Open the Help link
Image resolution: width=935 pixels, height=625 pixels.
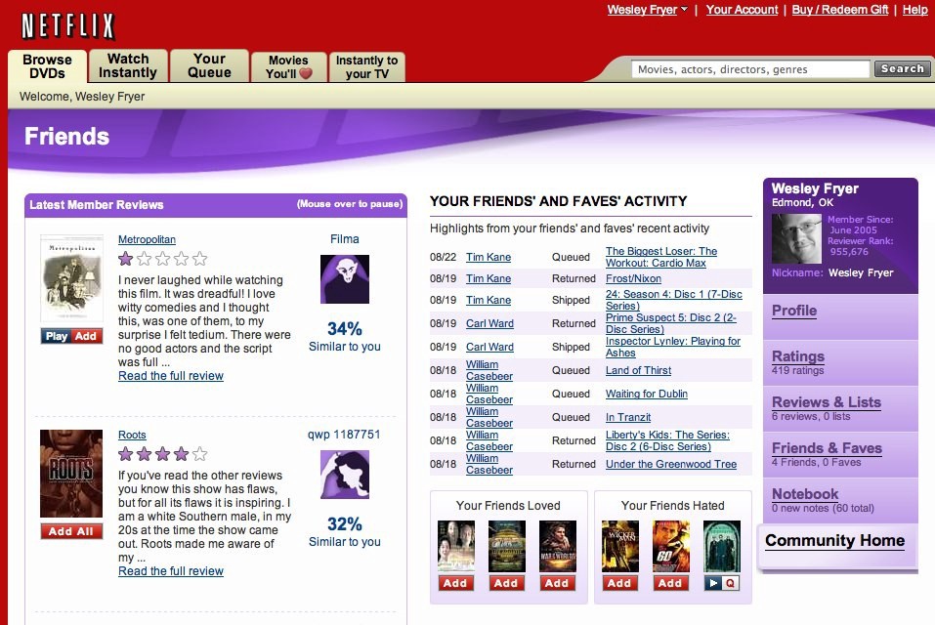point(914,10)
